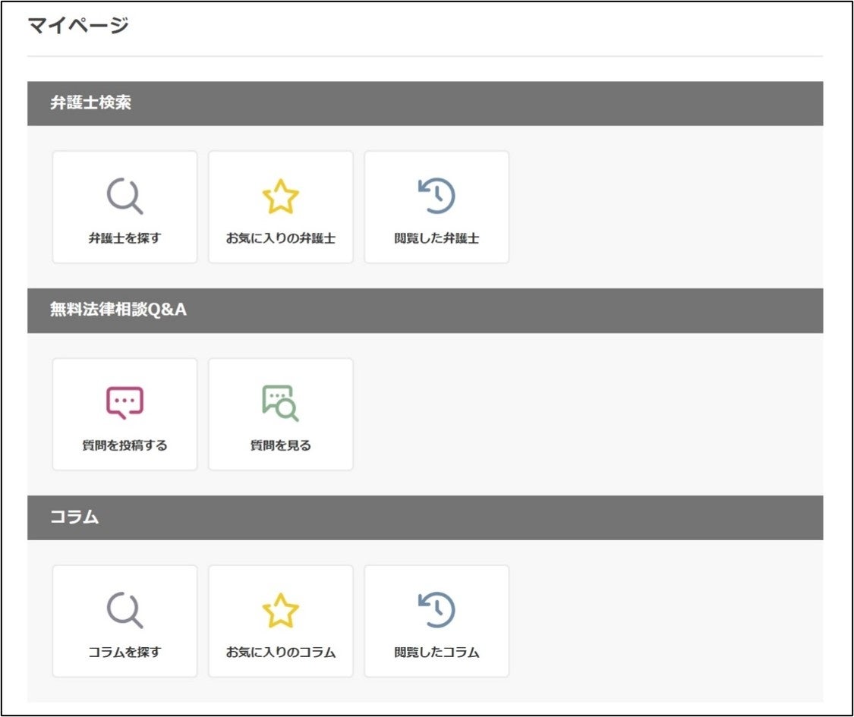Click the magnifier icon above 弁護士を探す
This screenshot has height=717, width=854.
pyautogui.click(x=124, y=196)
